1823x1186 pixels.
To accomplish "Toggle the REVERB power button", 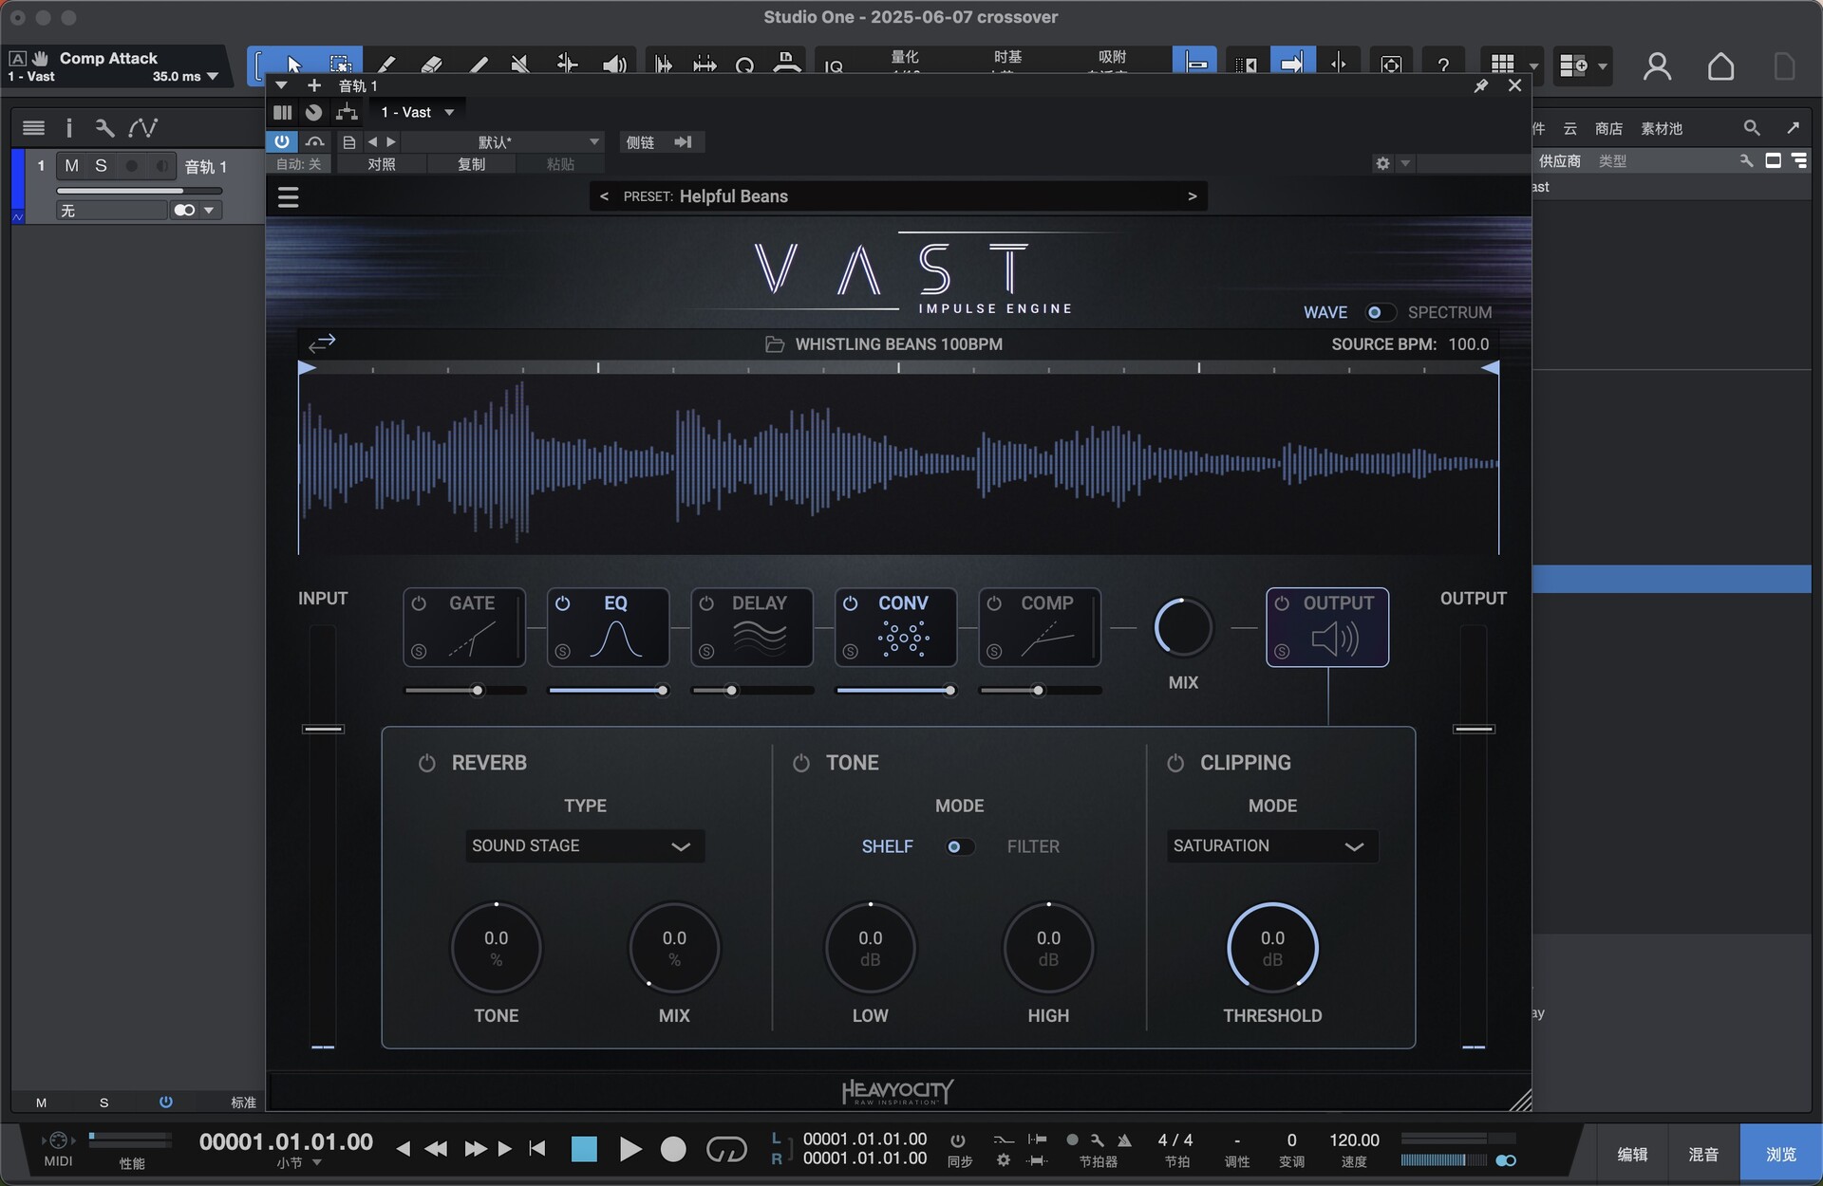I will coord(426,763).
